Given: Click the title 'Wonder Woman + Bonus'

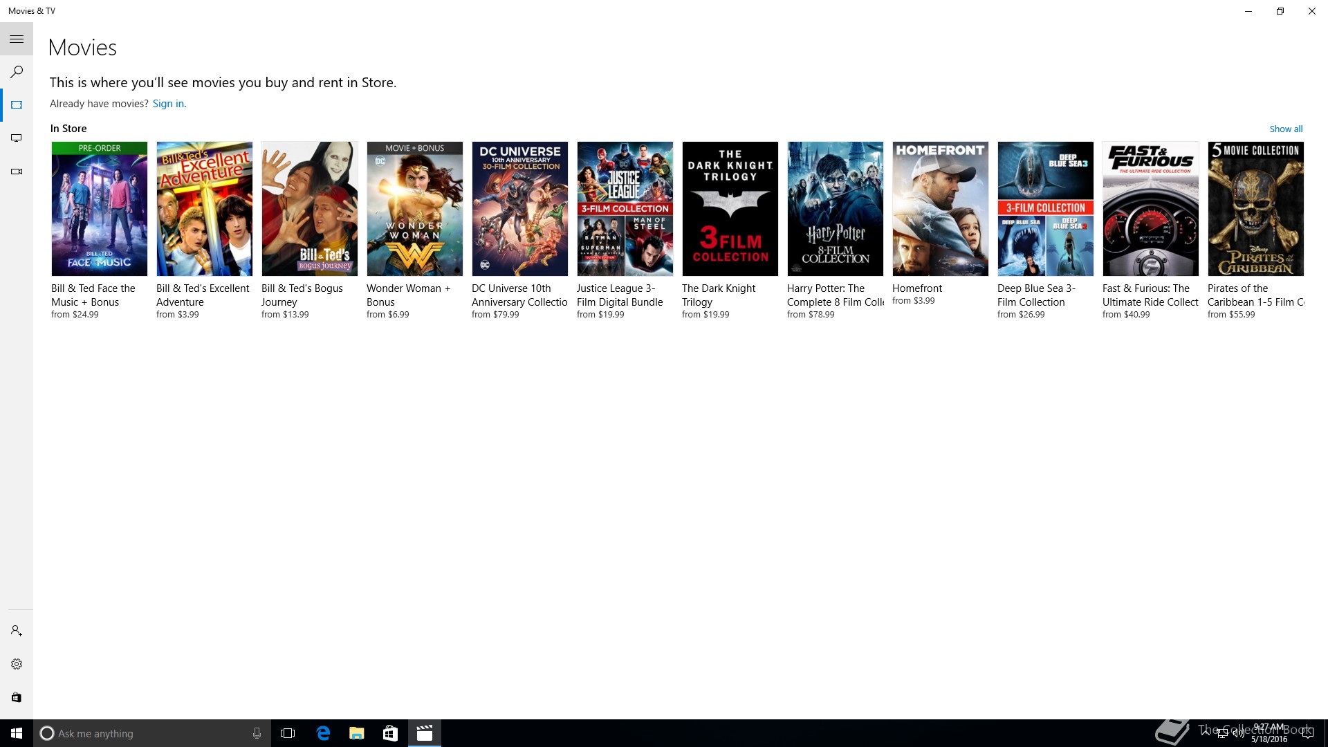Looking at the screenshot, I should (409, 295).
